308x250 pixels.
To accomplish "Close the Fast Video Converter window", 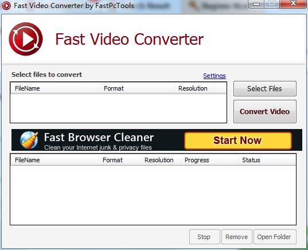I will pyautogui.click(x=293, y=3).
